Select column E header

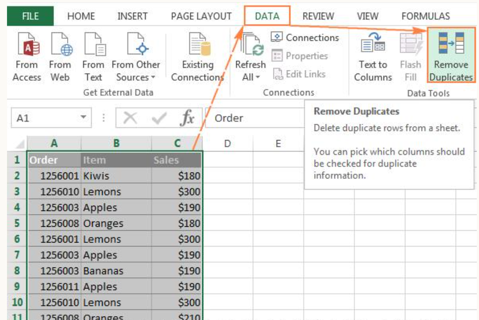point(278,144)
